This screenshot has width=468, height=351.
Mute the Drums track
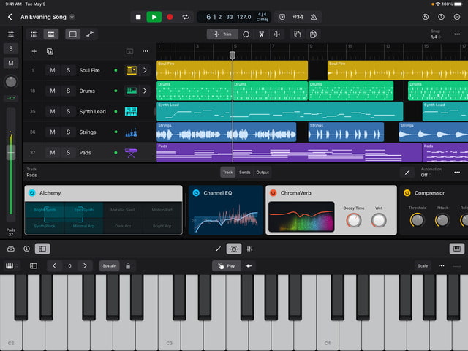pyautogui.click(x=52, y=91)
